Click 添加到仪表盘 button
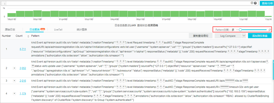 (x=260, y=36)
